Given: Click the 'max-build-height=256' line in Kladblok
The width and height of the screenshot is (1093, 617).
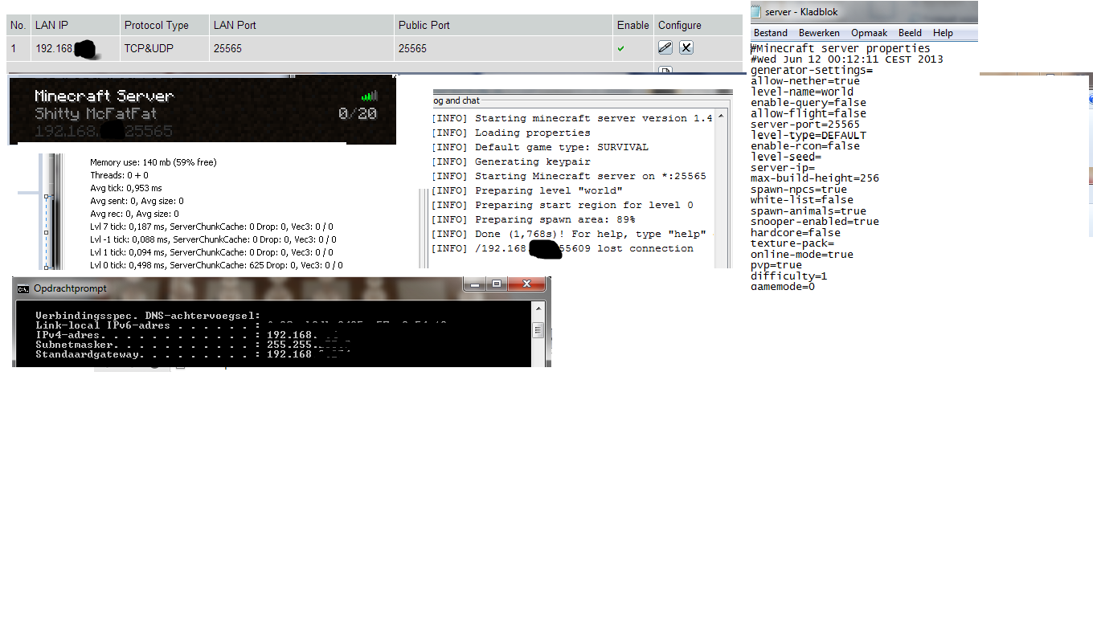Looking at the screenshot, I should click(815, 178).
